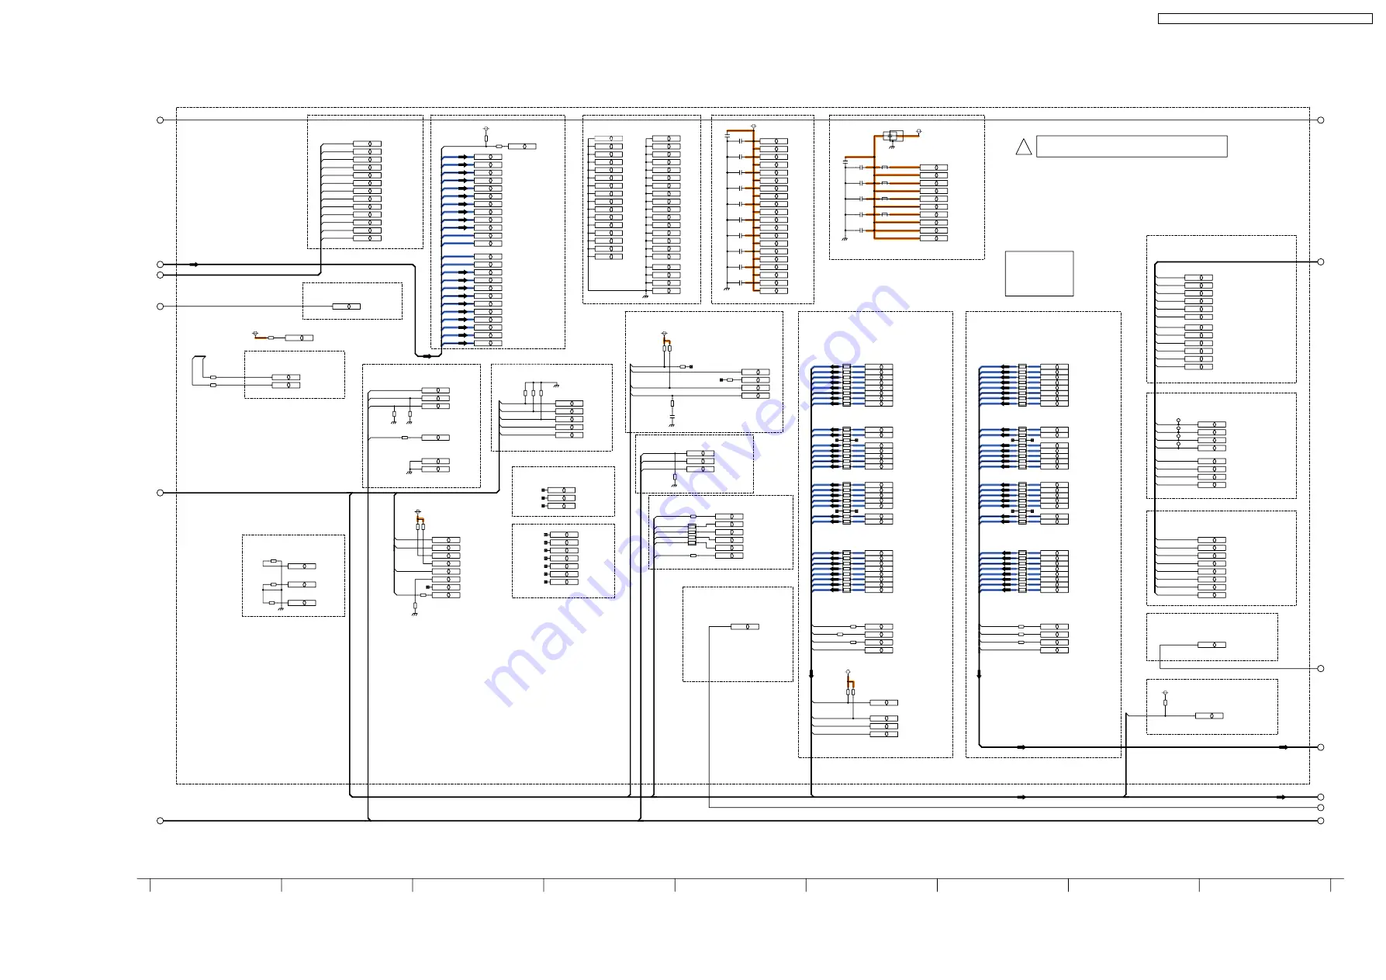Screen dimensions: 1386x980
Task: Click the empty title box in the page corner
Action: (1265, 19)
